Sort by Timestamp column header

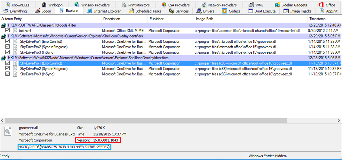pos(325,19)
